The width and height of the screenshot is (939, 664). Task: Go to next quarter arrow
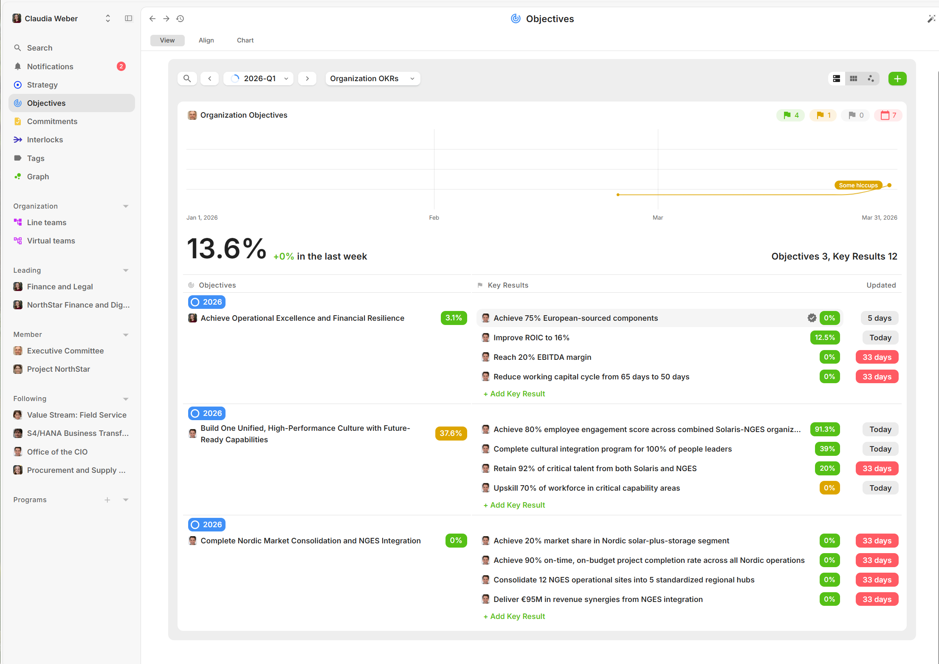(307, 79)
